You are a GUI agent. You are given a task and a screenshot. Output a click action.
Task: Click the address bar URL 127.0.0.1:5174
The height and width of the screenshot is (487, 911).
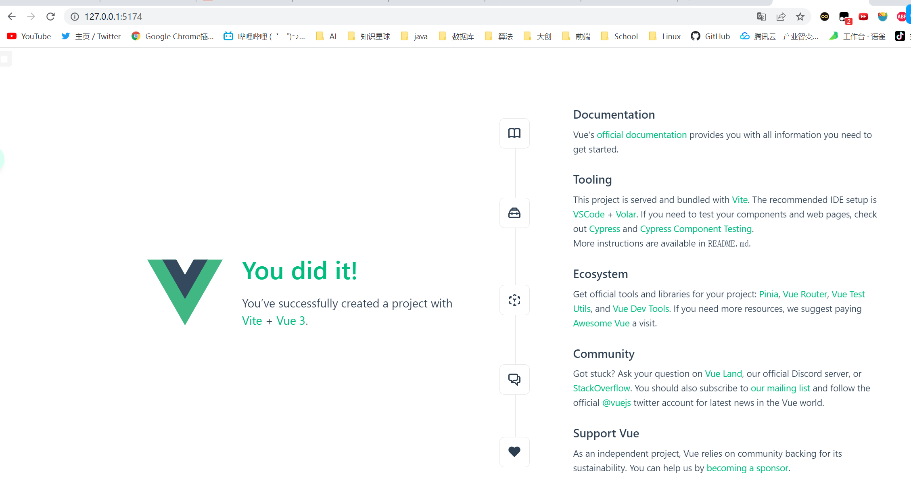point(113,17)
